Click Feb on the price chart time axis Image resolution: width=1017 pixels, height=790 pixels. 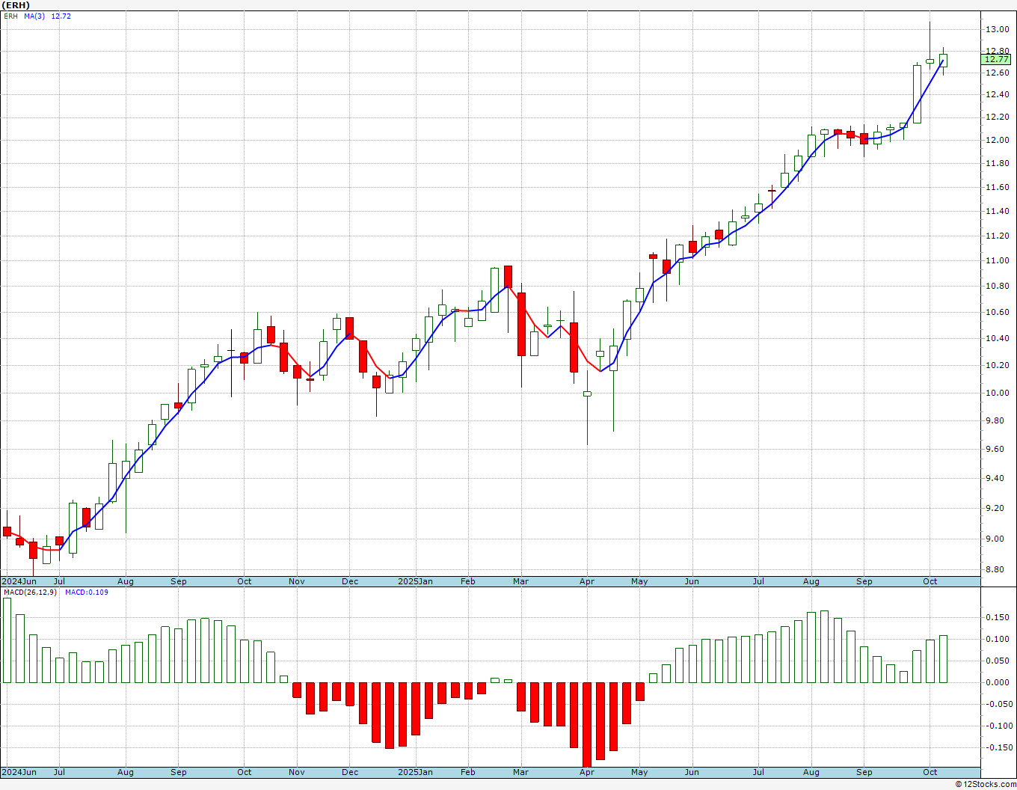pyautogui.click(x=468, y=581)
